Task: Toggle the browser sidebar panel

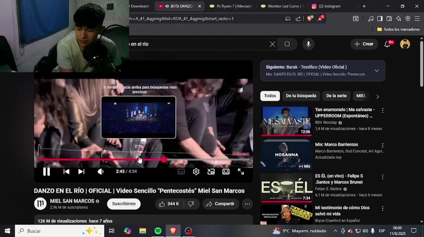Action: click(380, 19)
